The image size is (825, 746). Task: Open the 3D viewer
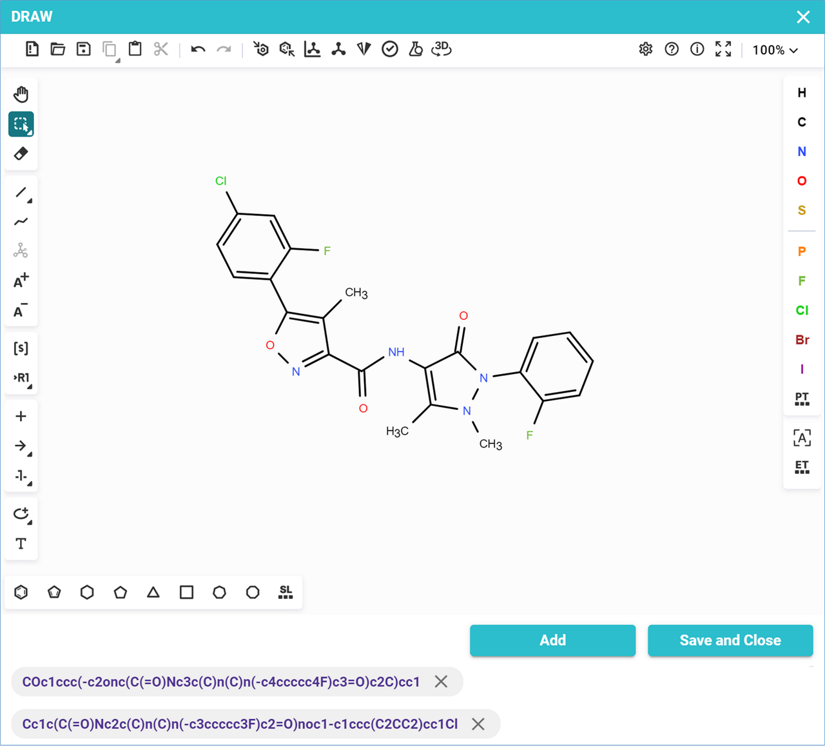[442, 49]
